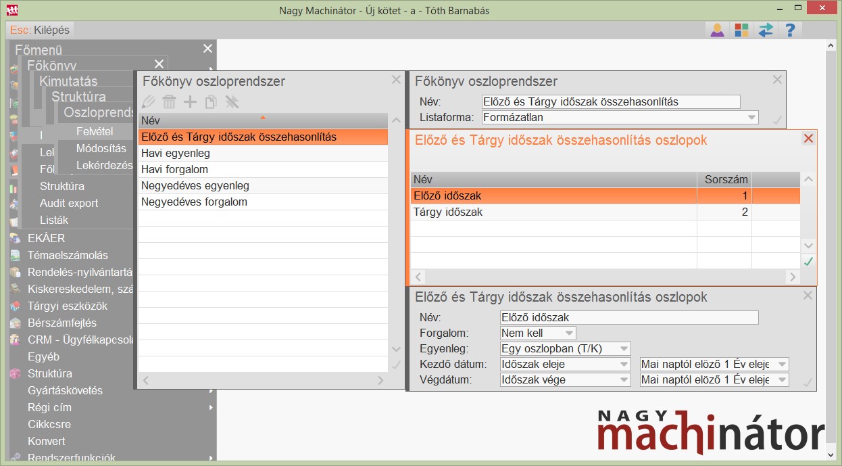The height and width of the screenshot is (466, 842).
Task: Select Felvétel in the Oszloprendszer submenu
Action: pyautogui.click(x=95, y=131)
